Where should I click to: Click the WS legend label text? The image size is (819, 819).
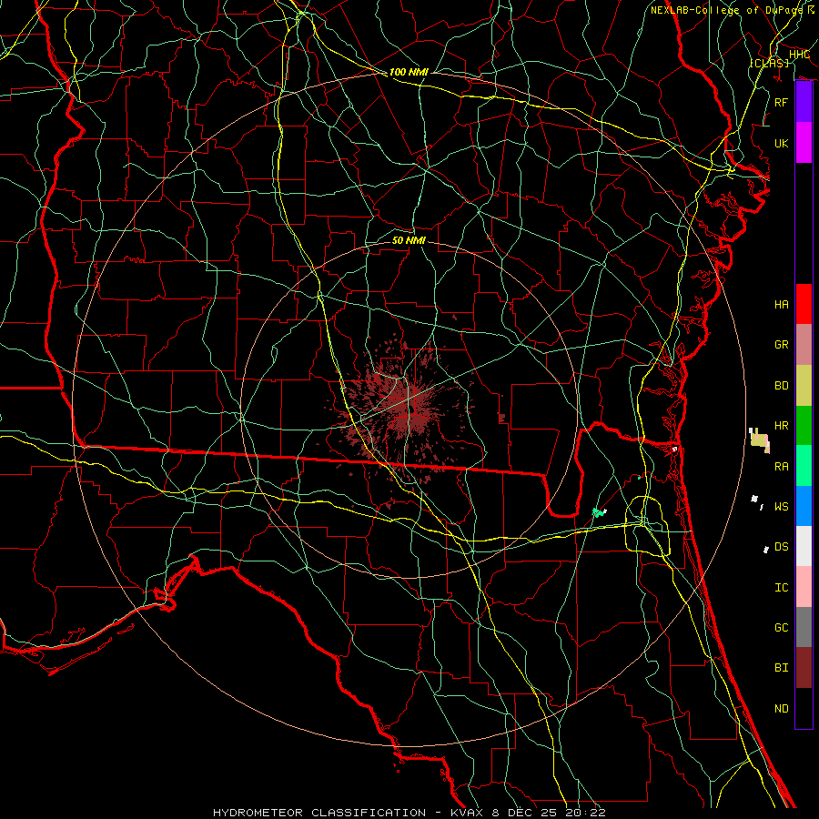782,506
